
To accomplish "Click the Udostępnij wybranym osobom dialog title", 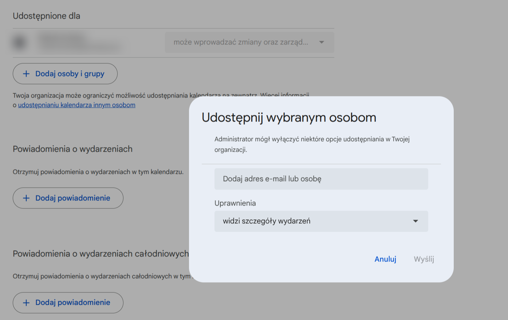I will click(289, 117).
